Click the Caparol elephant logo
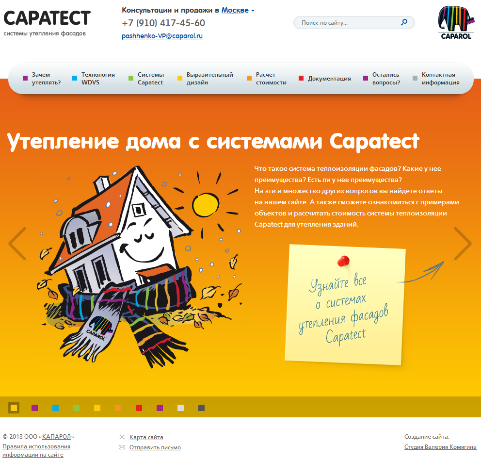 [x=455, y=23]
